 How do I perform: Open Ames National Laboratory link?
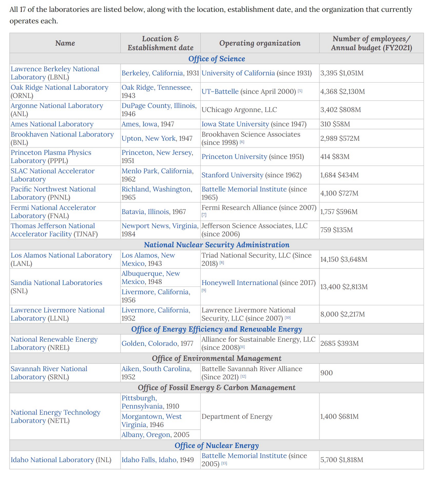coord(52,124)
